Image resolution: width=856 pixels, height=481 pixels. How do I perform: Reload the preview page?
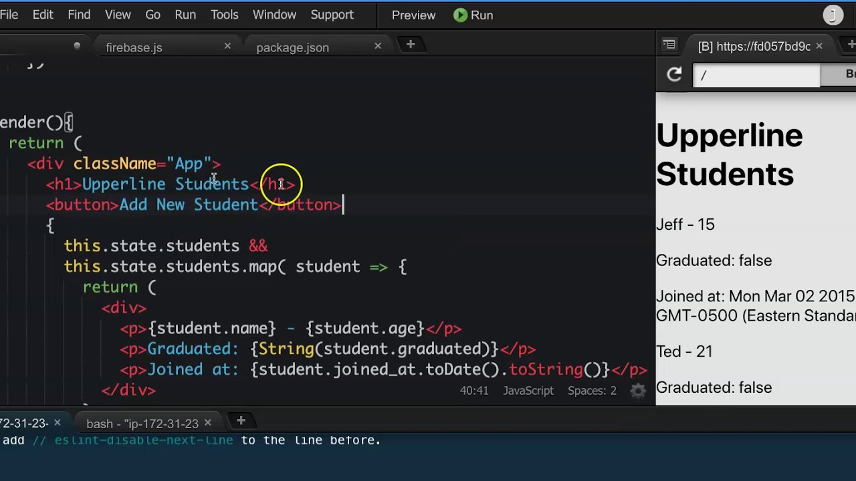[674, 75]
